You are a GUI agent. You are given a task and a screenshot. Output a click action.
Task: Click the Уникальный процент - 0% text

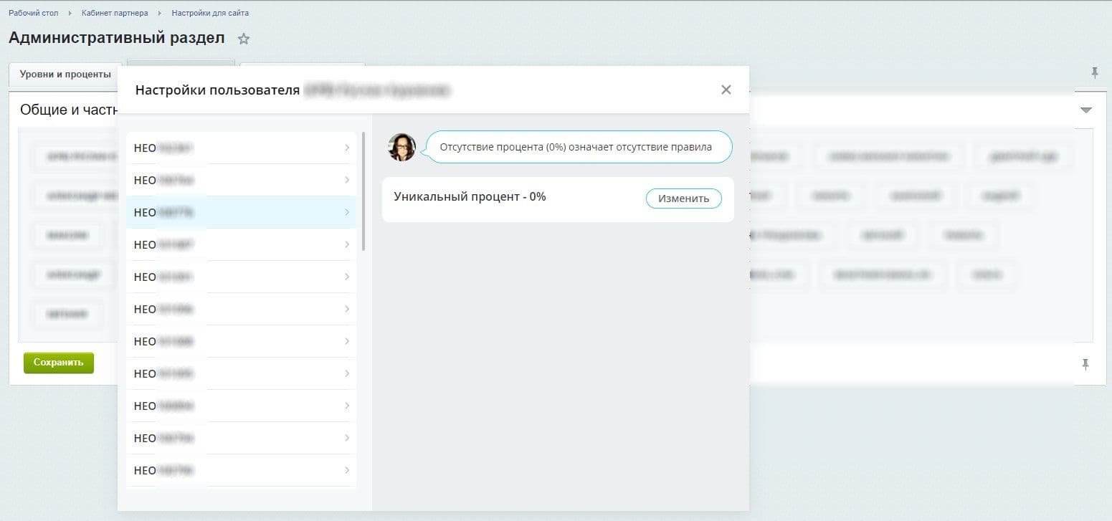[x=470, y=196]
